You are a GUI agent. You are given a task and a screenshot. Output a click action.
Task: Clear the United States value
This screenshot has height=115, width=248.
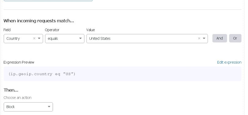click(199, 39)
